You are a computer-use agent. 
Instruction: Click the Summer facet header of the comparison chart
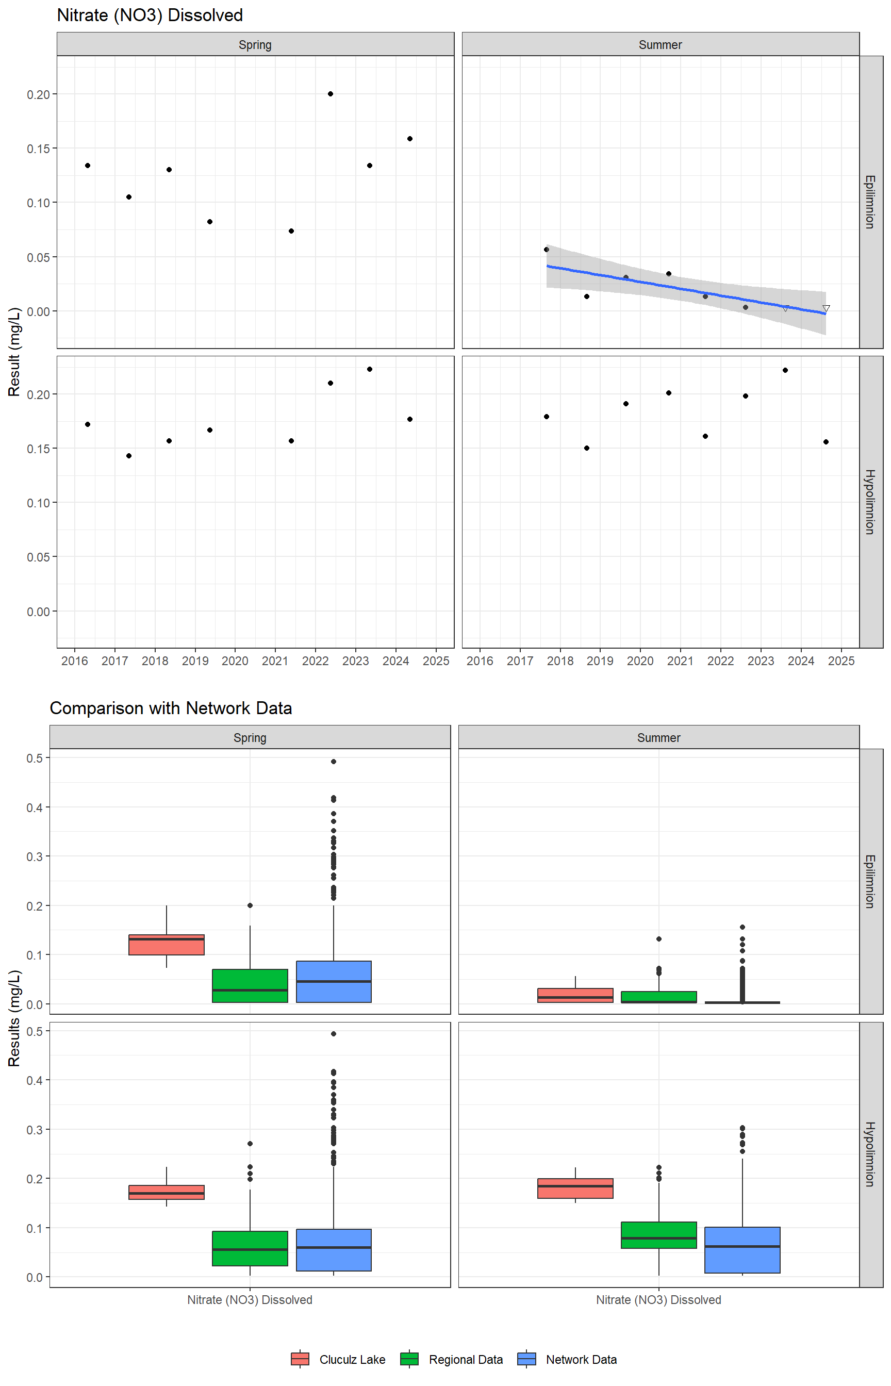(x=658, y=737)
